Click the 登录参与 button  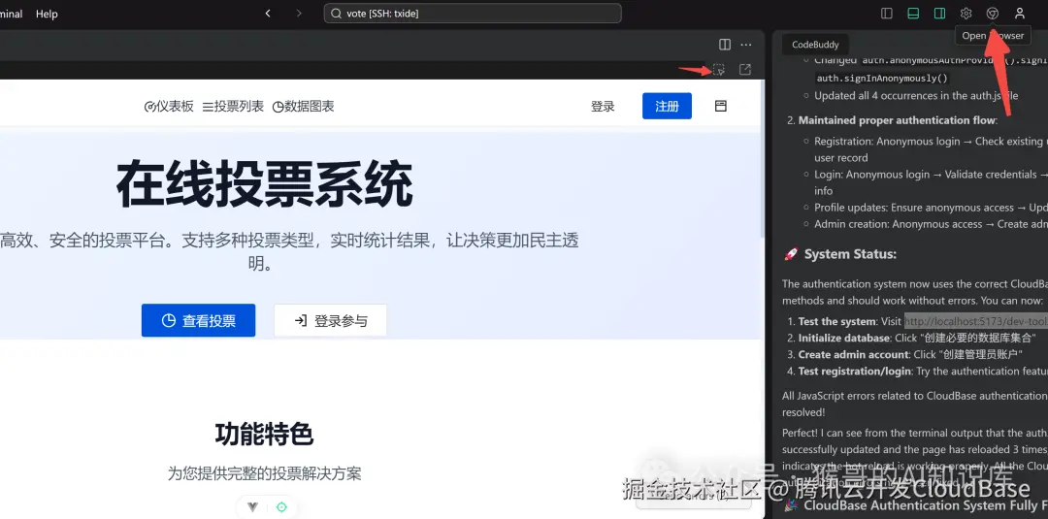click(331, 321)
